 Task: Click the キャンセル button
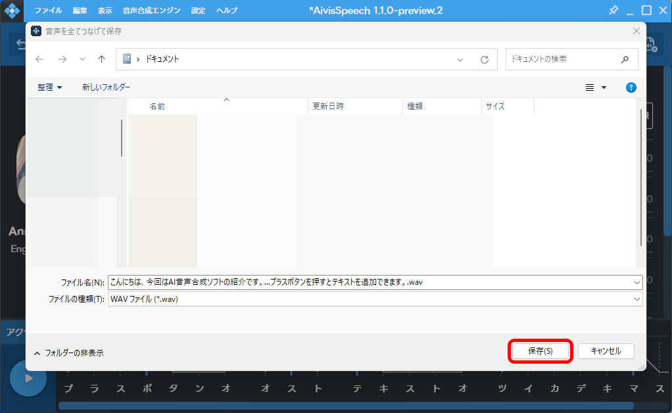click(x=606, y=351)
